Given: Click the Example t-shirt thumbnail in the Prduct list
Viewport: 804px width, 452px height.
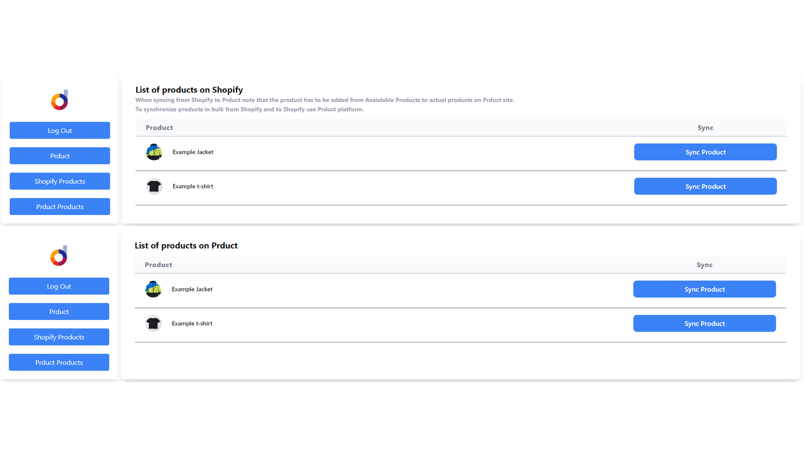Looking at the screenshot, I should point(153,323).
